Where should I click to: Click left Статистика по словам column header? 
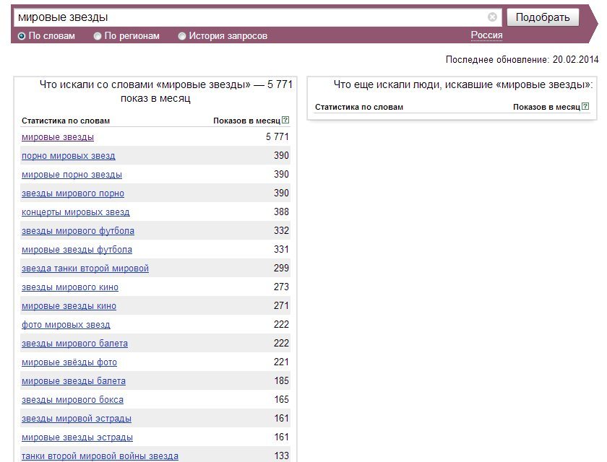[x=66, y=121]
